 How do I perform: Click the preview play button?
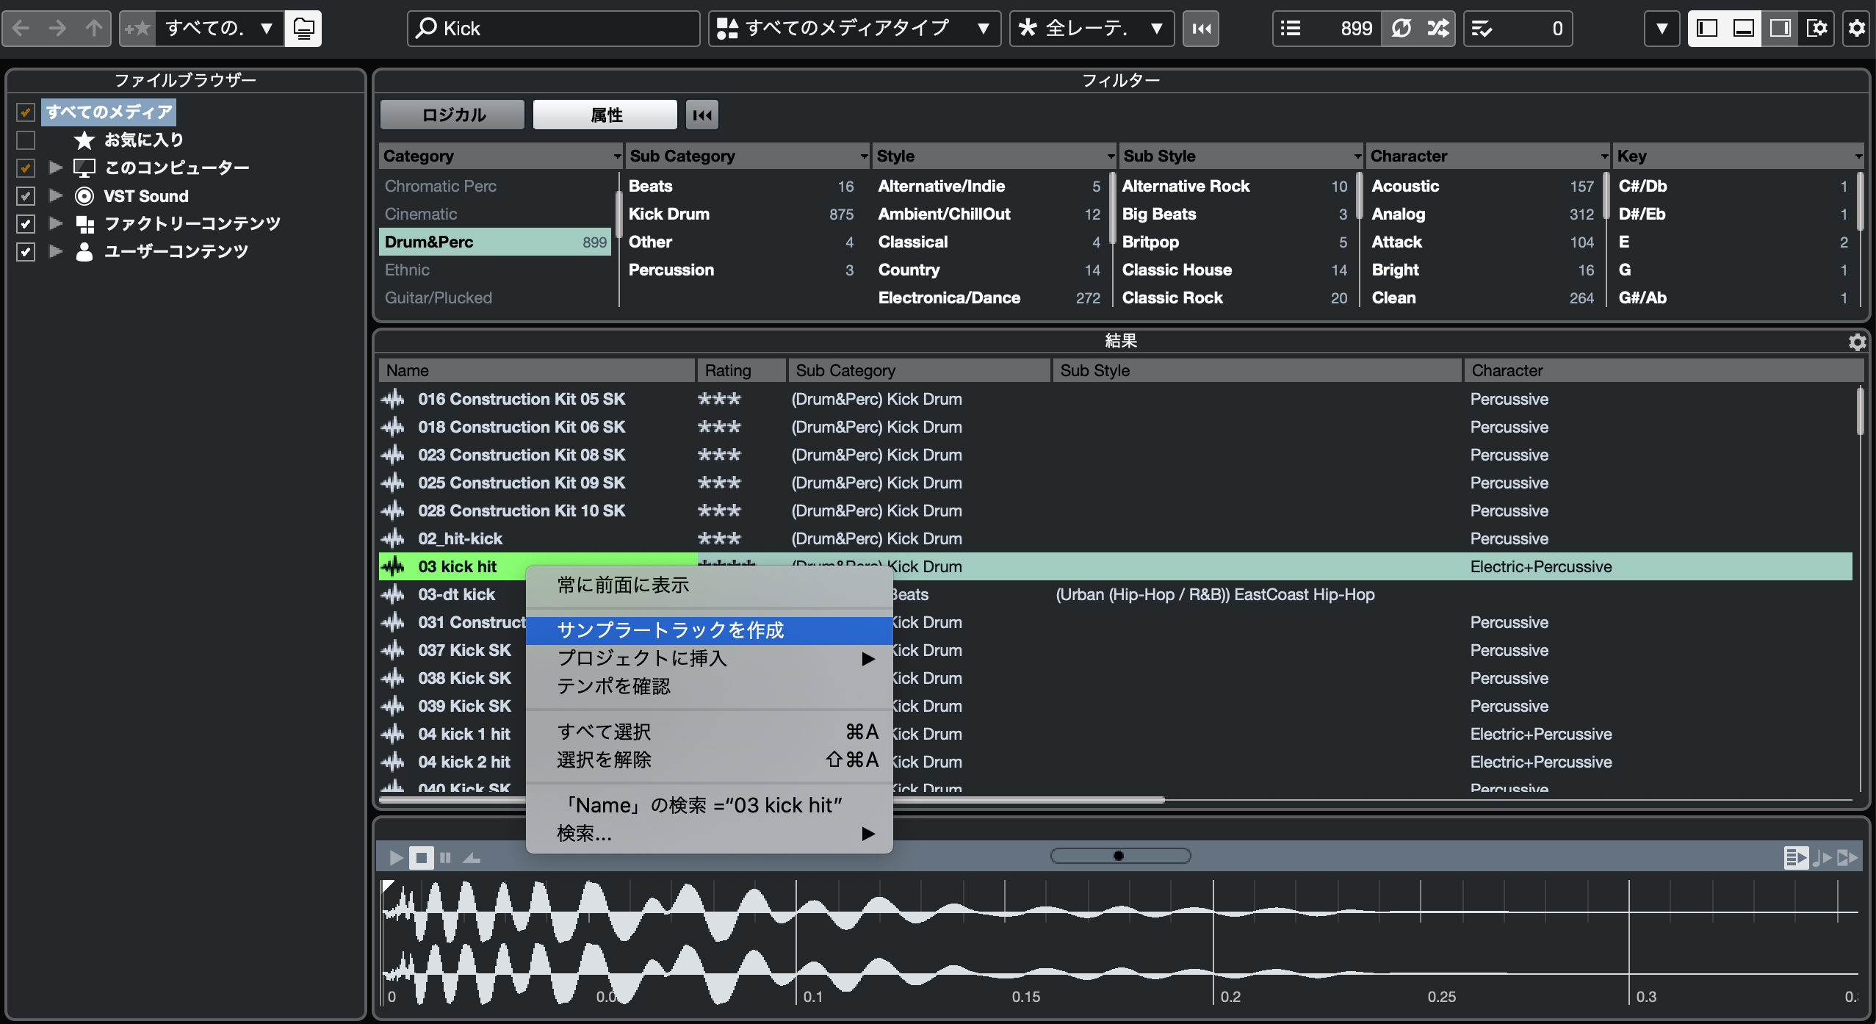tap(395, 857)
